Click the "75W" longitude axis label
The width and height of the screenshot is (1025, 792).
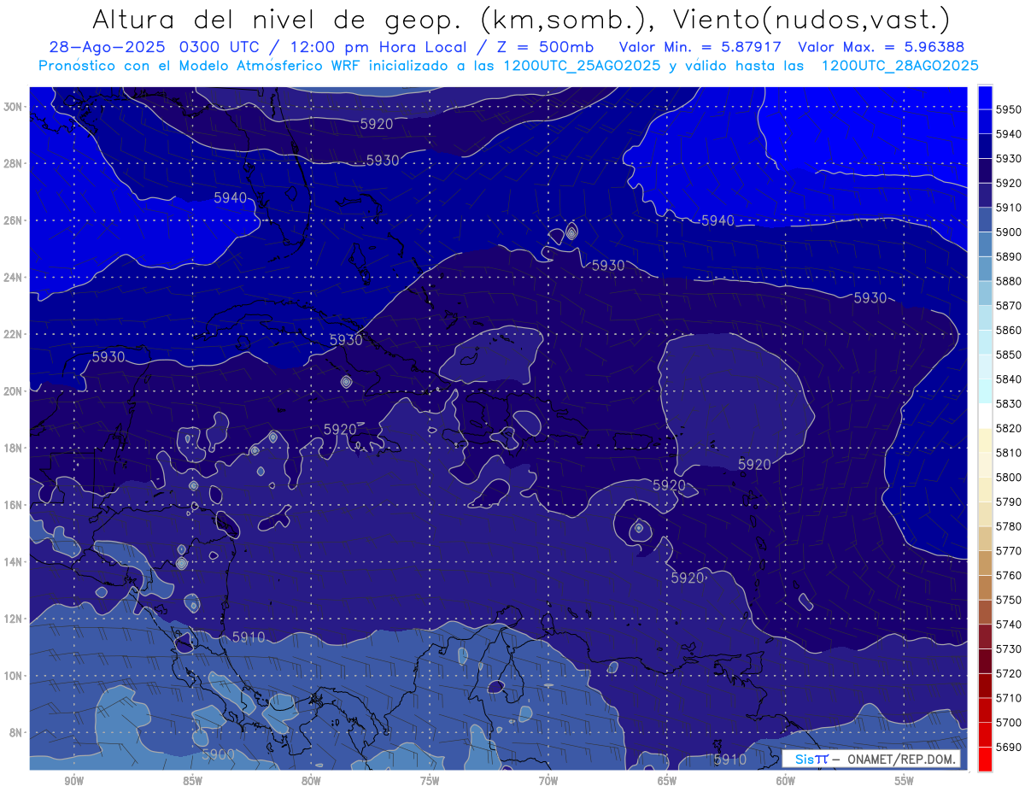click(430, 782)
